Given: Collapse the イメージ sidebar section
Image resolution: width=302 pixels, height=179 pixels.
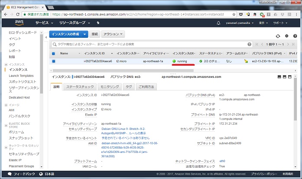Looking at the screenshot, I should click(x=6, y=105).
